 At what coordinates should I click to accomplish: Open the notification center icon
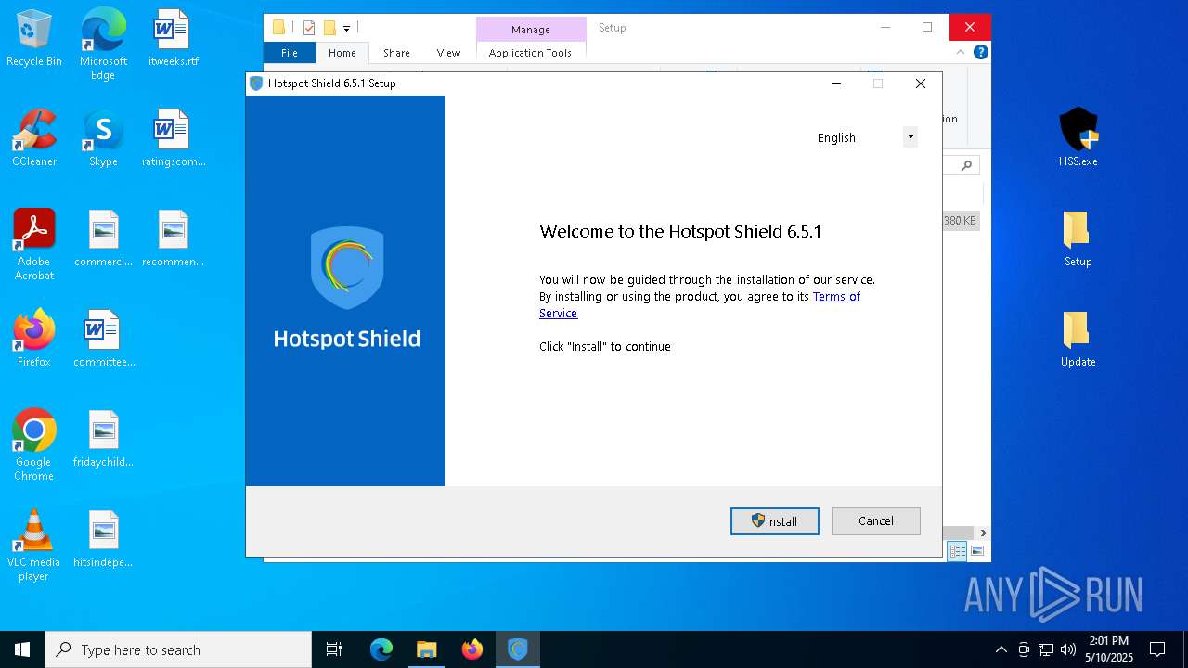click(1157, 649)
